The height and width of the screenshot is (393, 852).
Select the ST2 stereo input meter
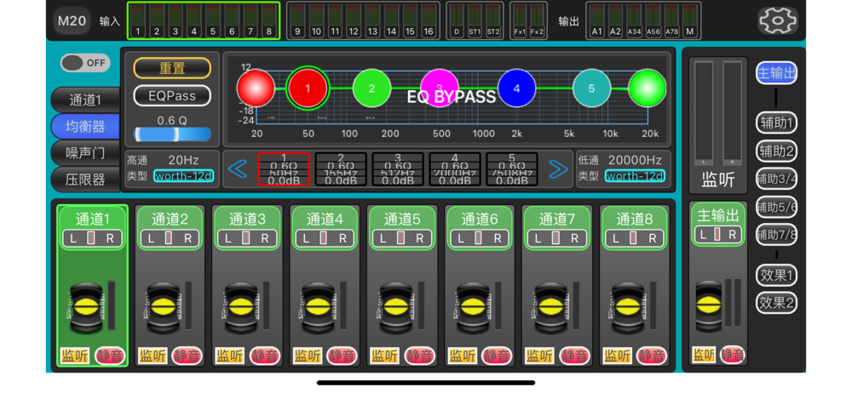tap(492, 20)
